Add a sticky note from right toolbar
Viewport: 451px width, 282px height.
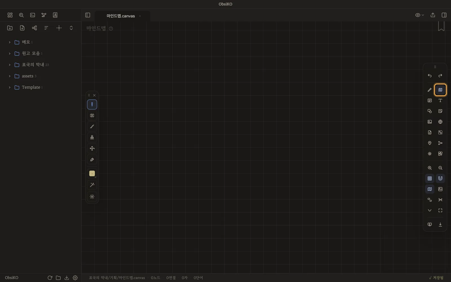[440, 111]
